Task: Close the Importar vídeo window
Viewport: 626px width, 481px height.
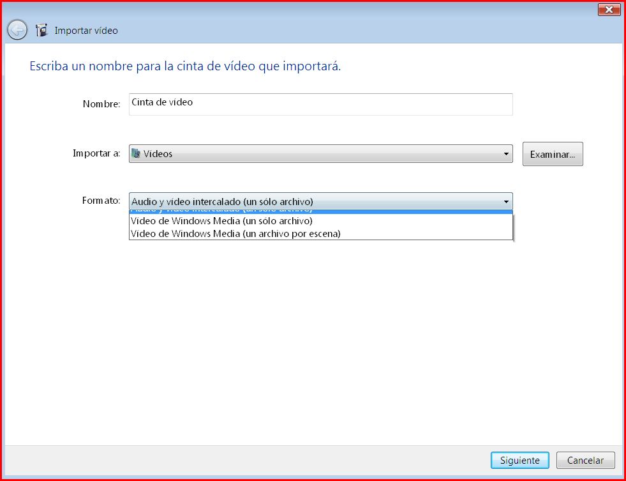Action: coord(609,10)
